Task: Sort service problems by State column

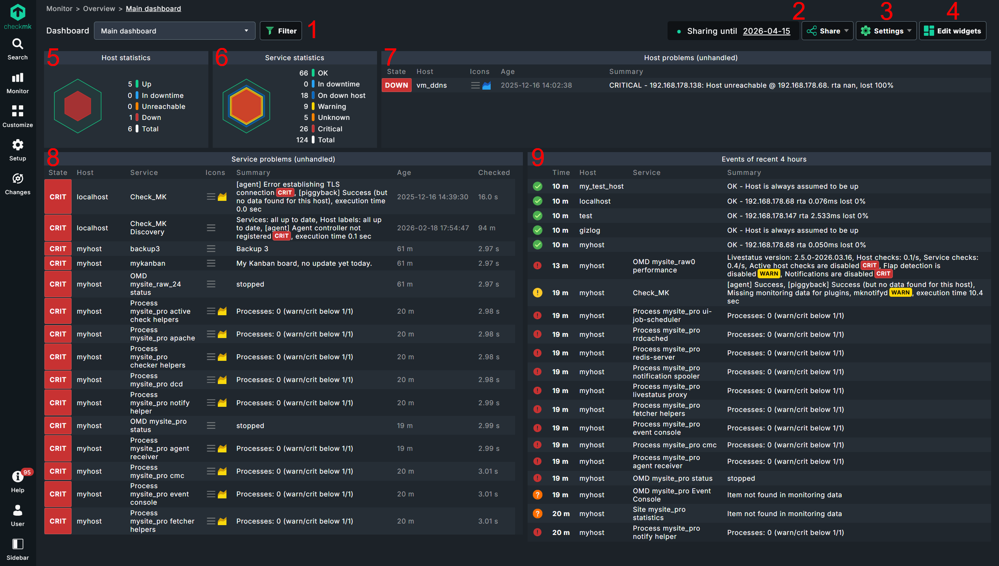Action: (x=58, y=173)
